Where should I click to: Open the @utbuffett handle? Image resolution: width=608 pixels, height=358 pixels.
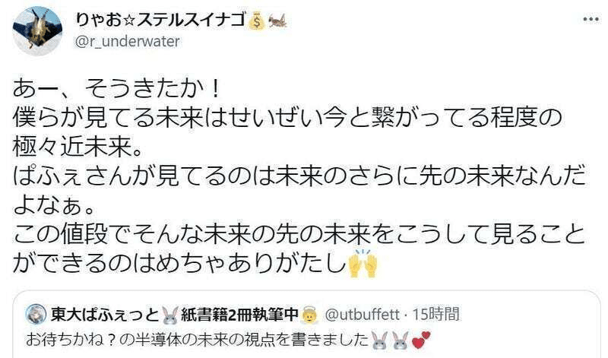click(362, 314)
